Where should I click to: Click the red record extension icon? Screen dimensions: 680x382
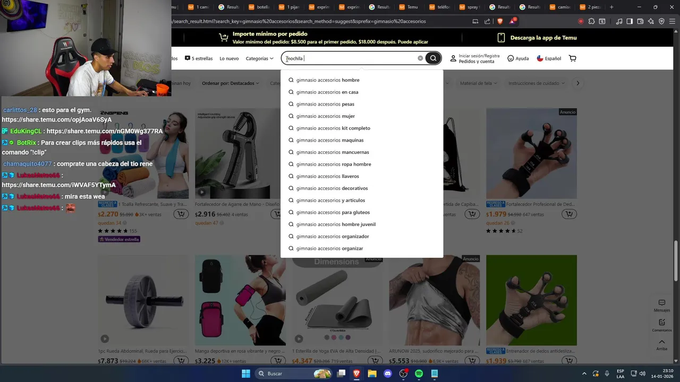pos(581,21)
